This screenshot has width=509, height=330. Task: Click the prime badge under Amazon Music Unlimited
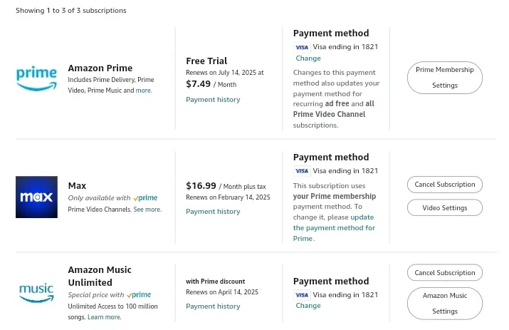pyautogui.click(x=139, y=294)
